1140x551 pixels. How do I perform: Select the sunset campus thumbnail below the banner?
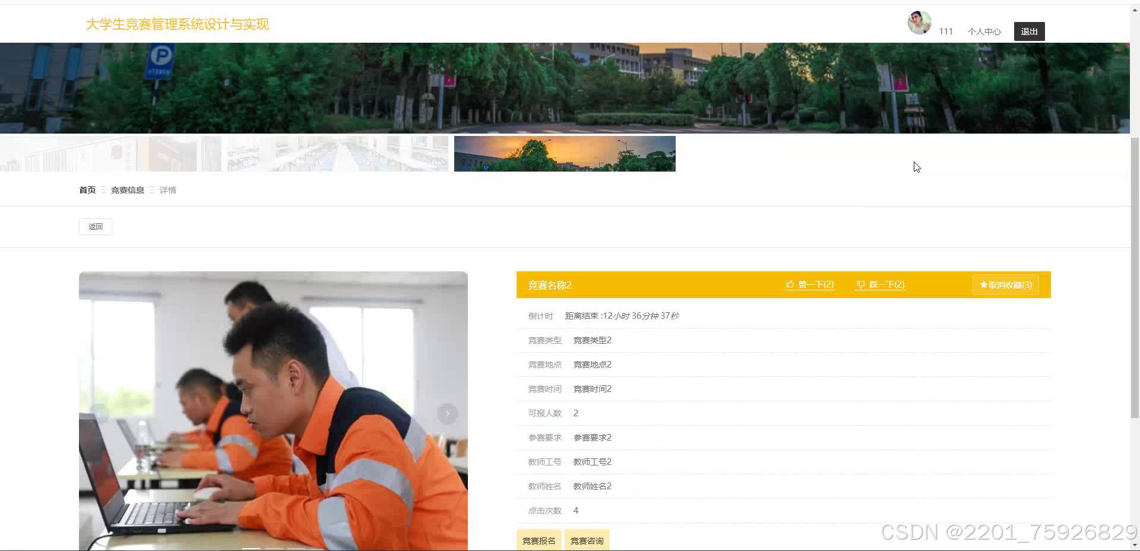click(x=564, y=153)
